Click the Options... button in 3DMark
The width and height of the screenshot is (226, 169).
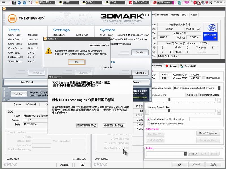pyautogui.click(x=140, y=73)
